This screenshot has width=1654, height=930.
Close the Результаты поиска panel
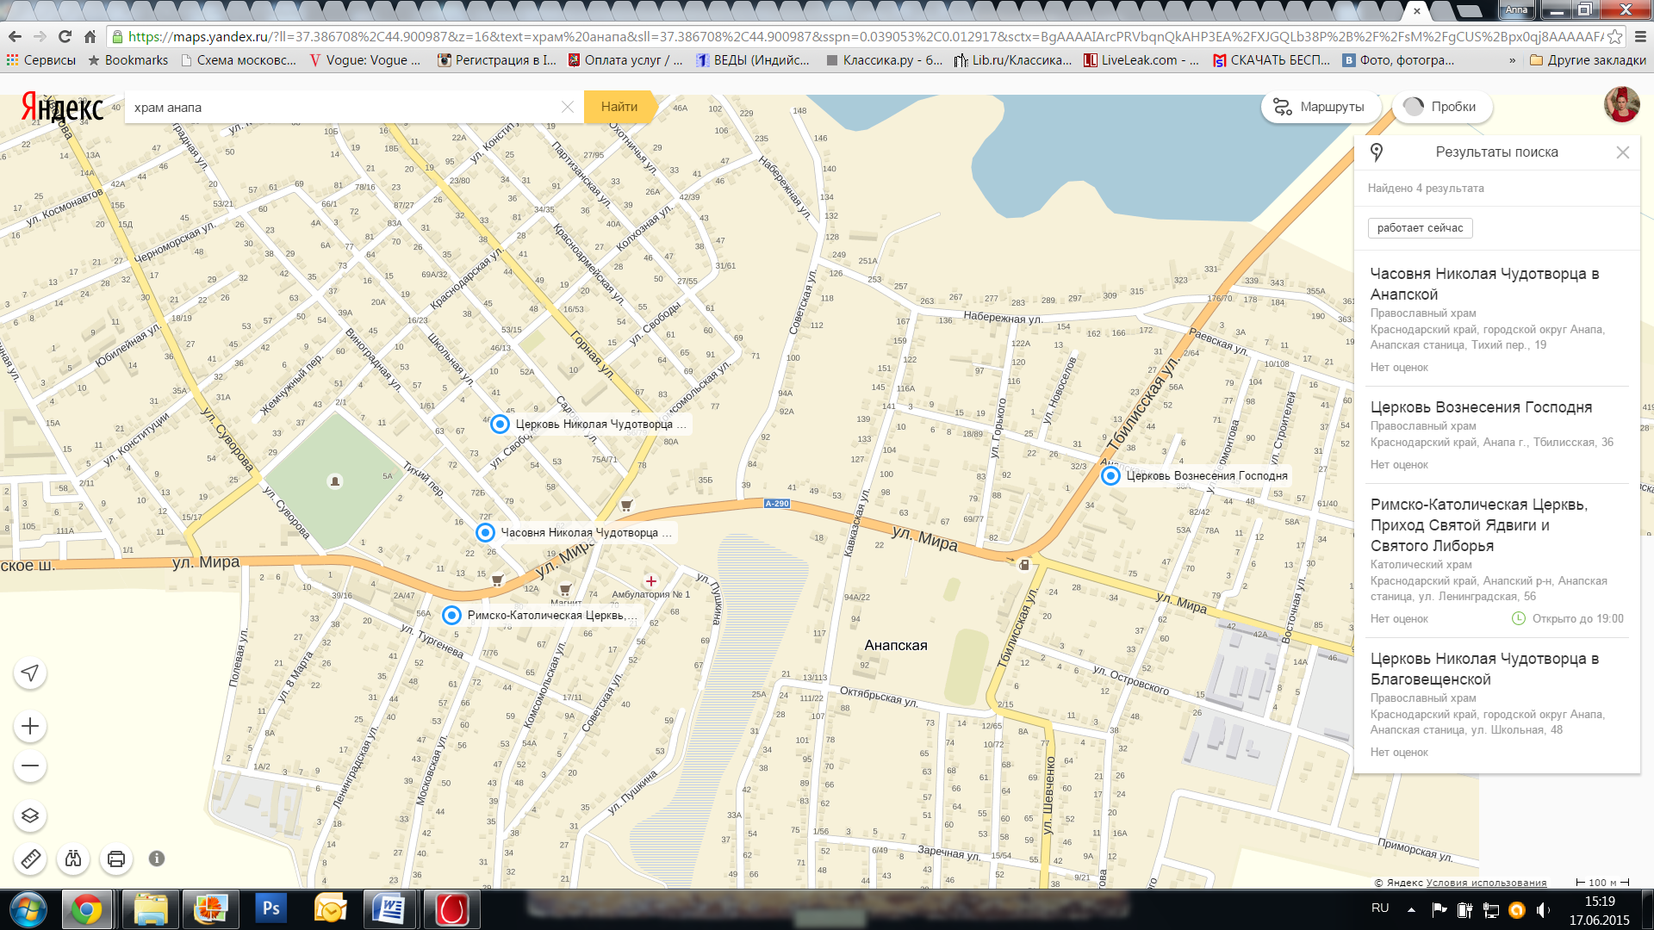coord(1622,152)
